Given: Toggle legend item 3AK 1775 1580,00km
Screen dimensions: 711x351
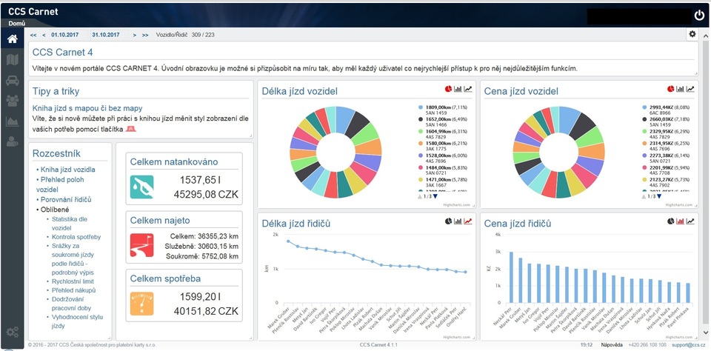Looking at the screenshot, I should 441,146.
